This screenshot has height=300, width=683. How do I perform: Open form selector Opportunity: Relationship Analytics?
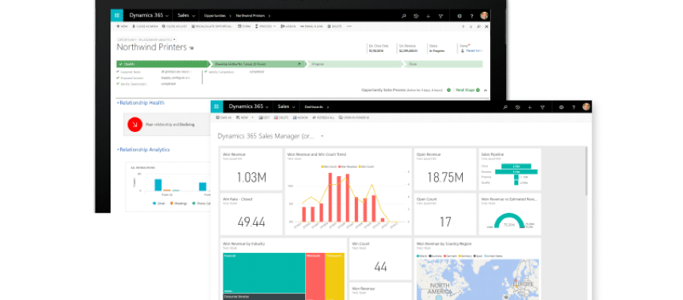147,40
